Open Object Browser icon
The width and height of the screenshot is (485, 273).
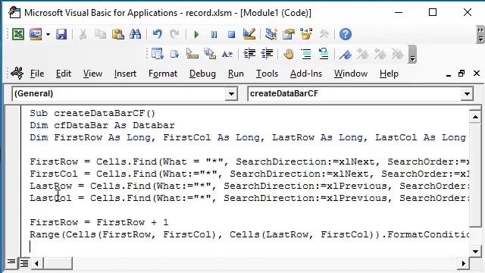point(306,34)
